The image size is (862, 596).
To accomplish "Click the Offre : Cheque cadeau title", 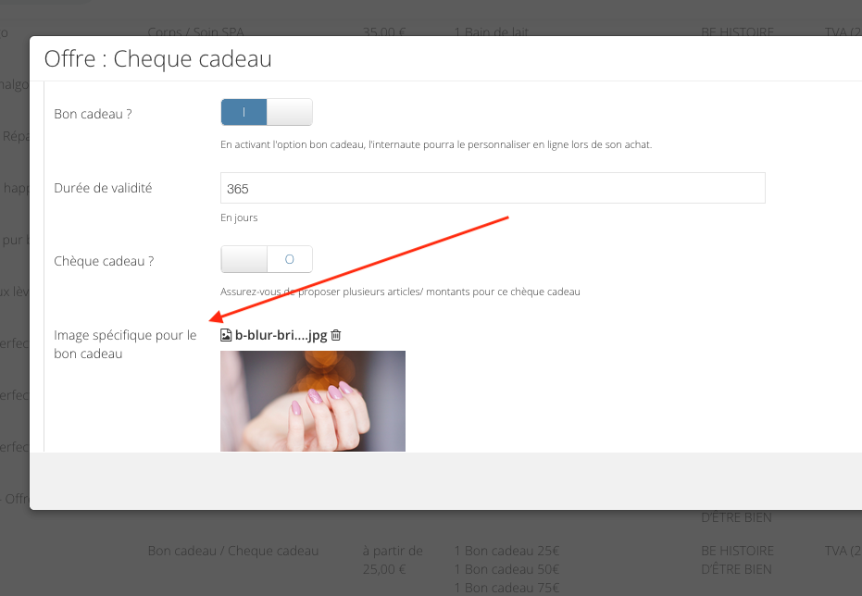I will point(157,59).
